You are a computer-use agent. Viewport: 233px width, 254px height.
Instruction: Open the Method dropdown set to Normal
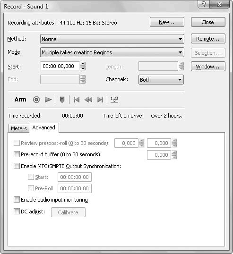(112, 39)
